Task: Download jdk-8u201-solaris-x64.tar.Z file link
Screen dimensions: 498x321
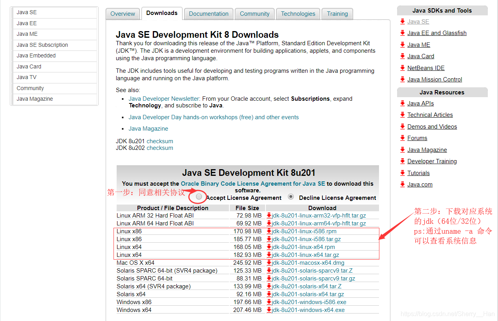Action: click(x=306, y=286)
